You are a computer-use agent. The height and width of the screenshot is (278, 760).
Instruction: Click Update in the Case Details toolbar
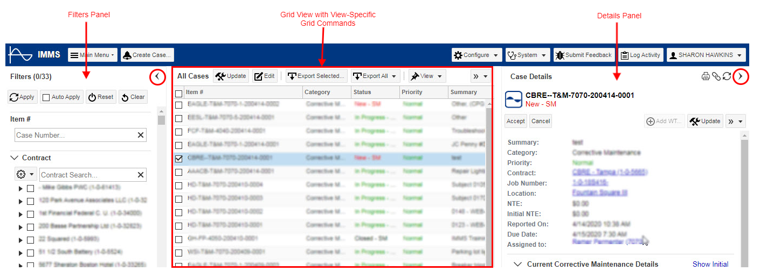coord(705,121)
